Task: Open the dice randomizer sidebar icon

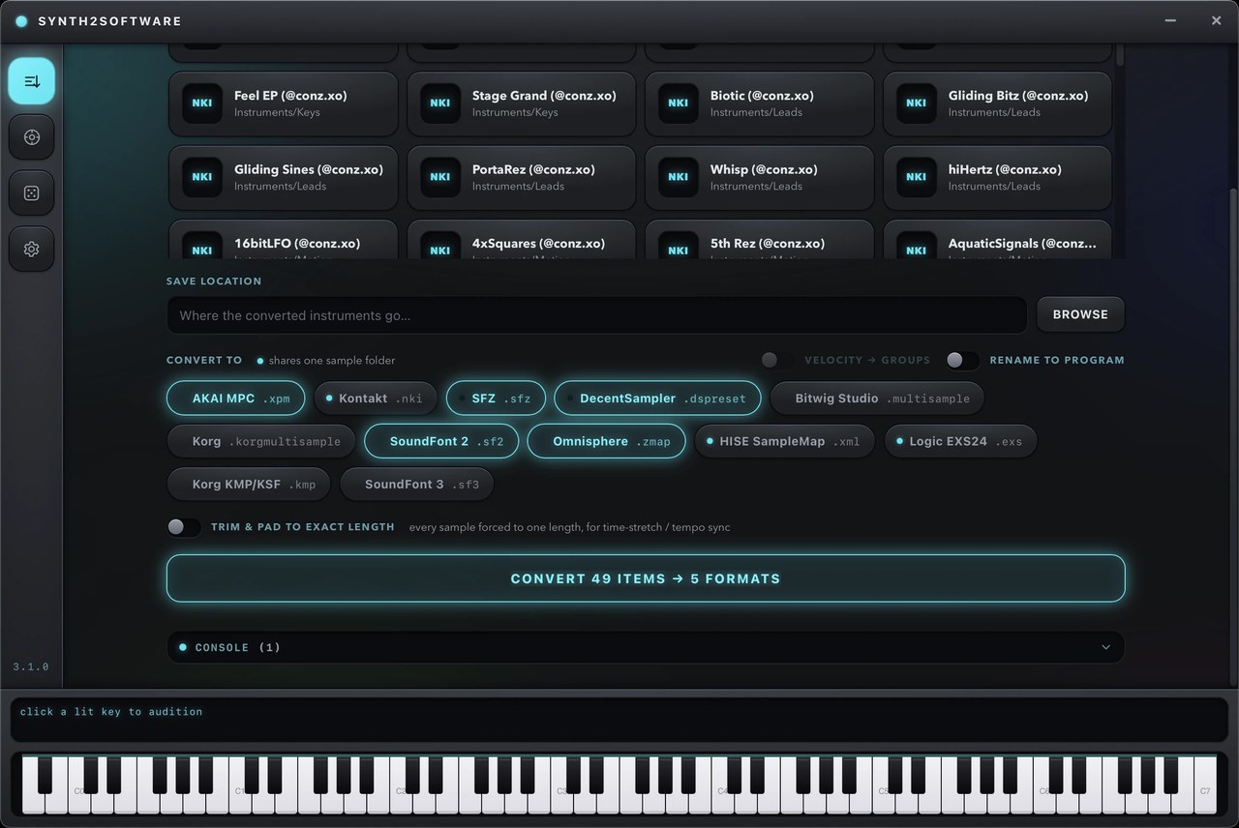Action: (x=32, y=193)
